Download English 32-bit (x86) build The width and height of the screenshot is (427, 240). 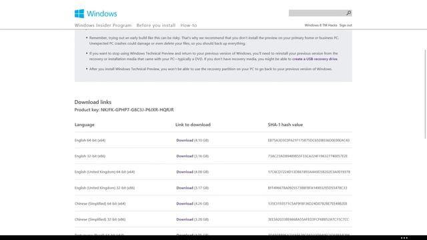pos(185,156)
